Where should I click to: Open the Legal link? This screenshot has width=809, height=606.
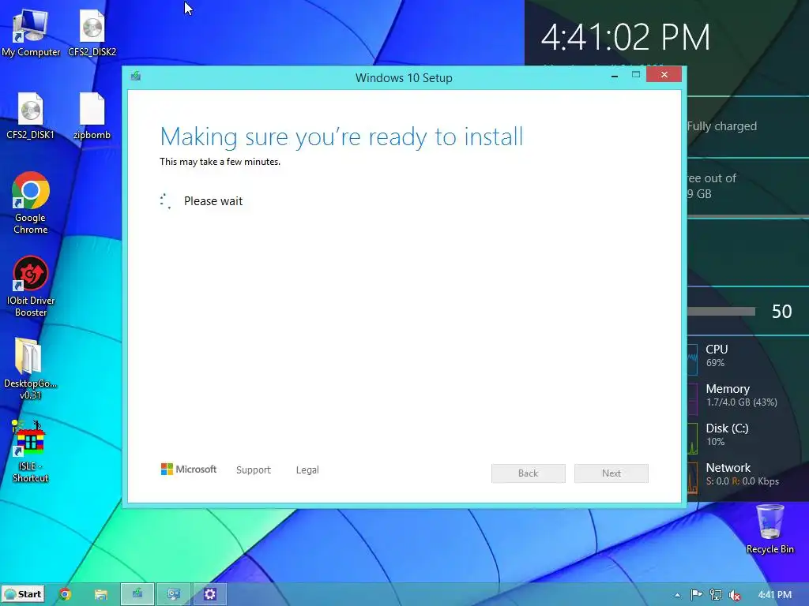click(307, 470)
